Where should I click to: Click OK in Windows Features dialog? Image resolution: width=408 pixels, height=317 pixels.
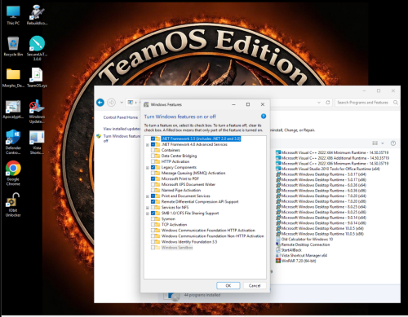(228, 285)
